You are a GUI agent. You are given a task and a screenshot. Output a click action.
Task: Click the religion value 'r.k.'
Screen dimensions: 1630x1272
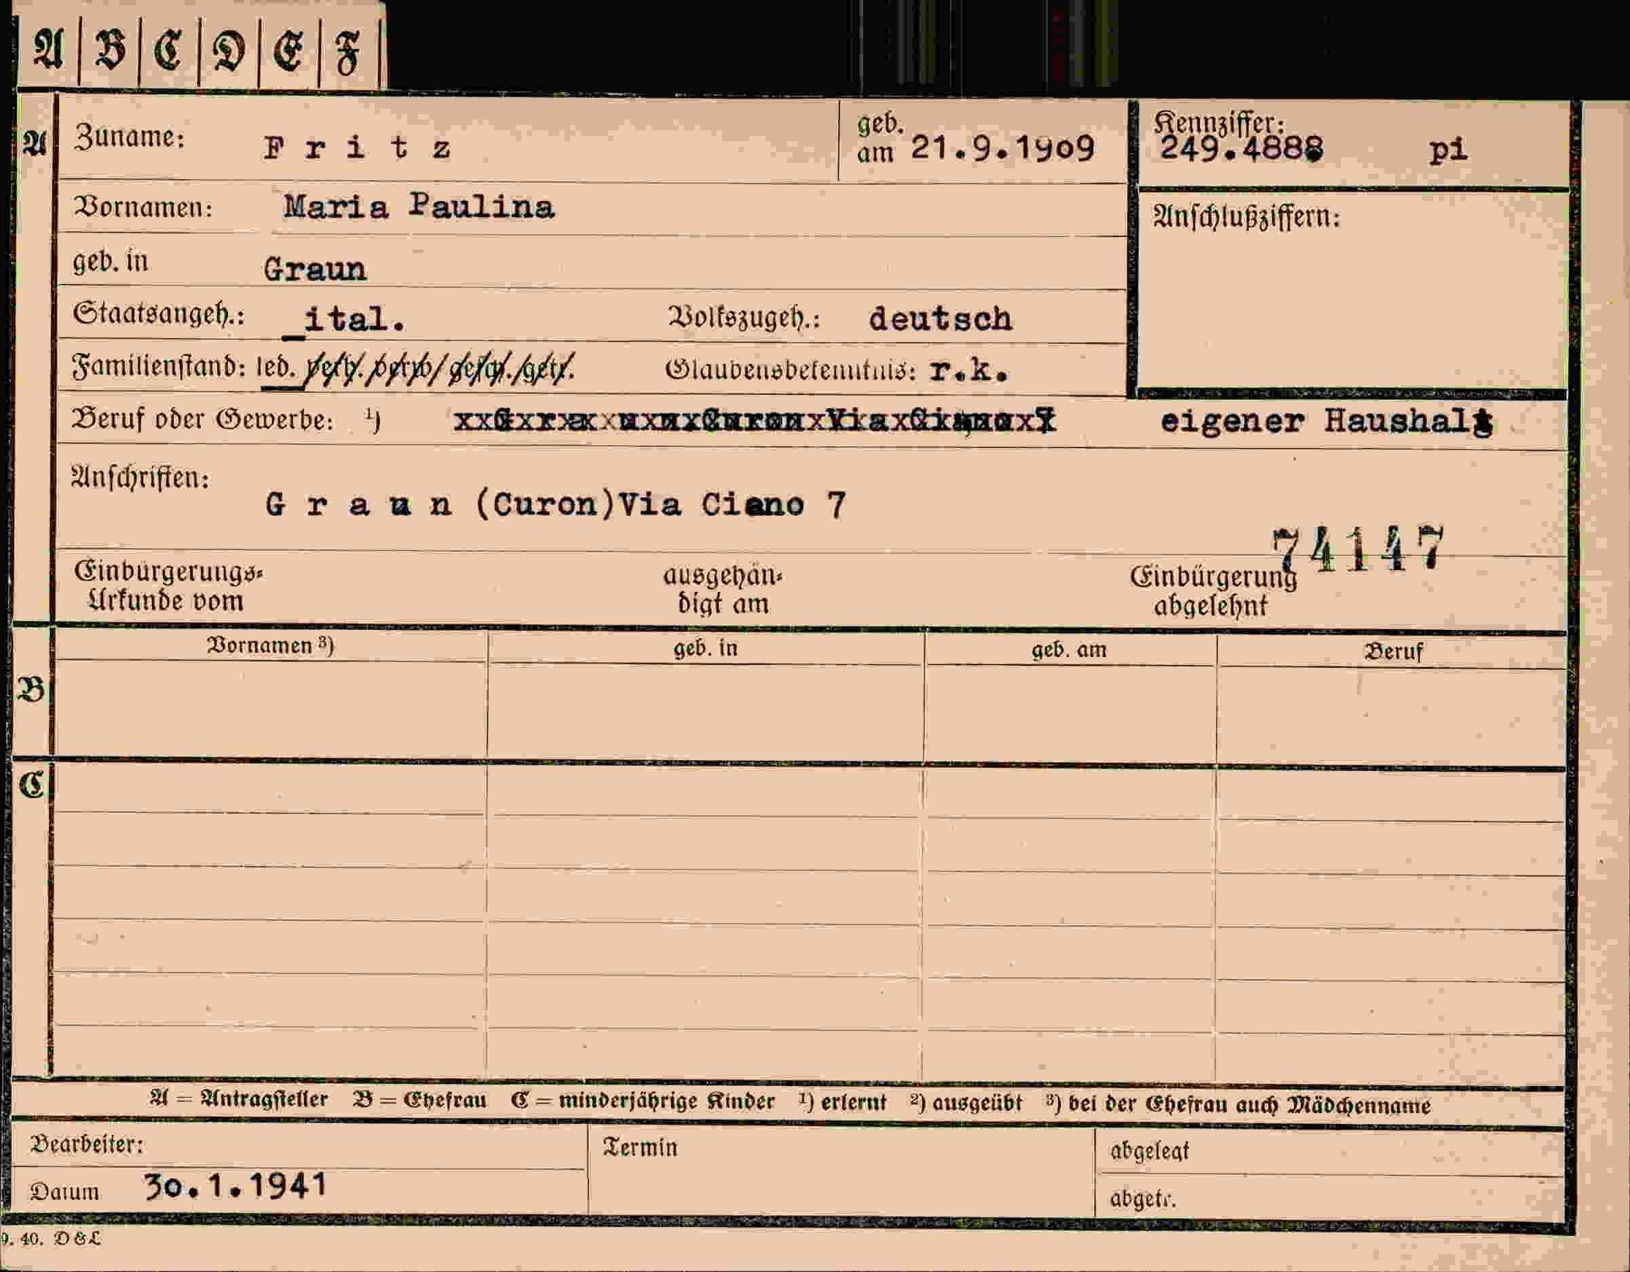[969, 370]
